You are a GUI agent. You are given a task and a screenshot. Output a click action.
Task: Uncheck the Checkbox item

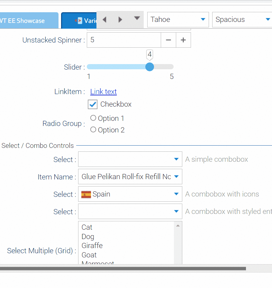tap(93, 104)
